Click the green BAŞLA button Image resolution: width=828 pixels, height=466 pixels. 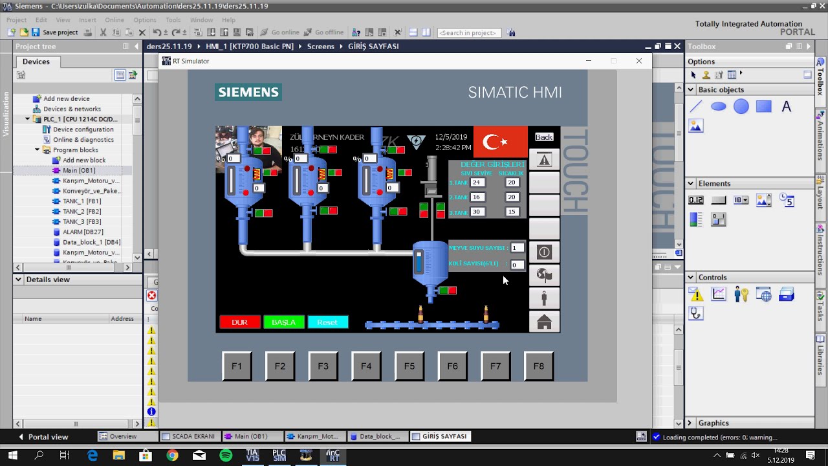pyautogui.click(x=283, y=322)
